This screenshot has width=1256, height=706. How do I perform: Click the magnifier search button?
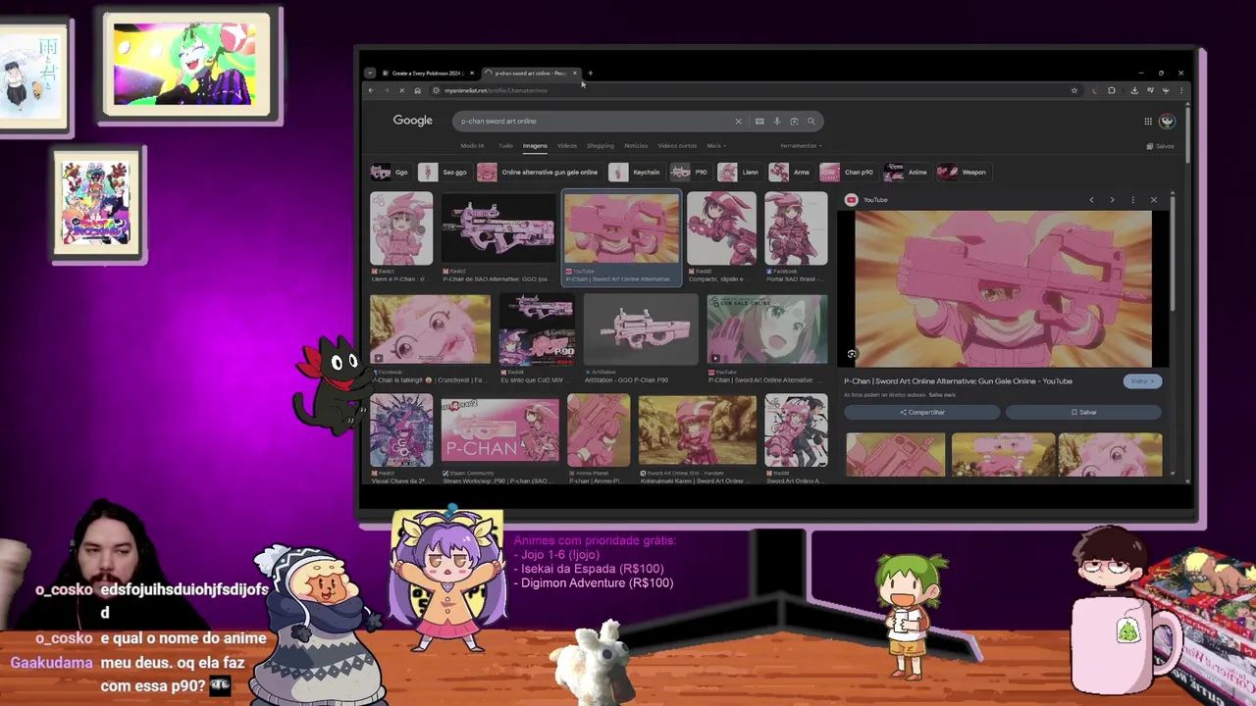(x=811, y=122)
